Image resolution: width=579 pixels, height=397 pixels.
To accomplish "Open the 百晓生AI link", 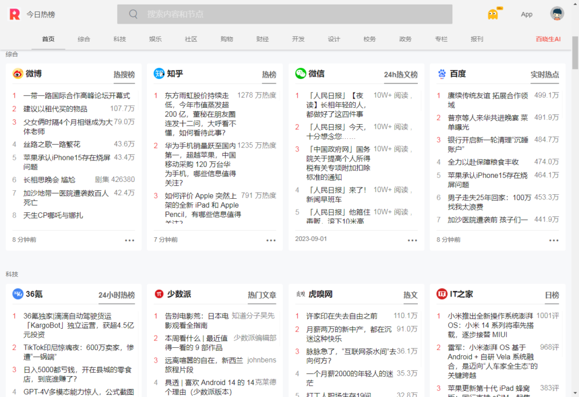I will tap(548, 39).
